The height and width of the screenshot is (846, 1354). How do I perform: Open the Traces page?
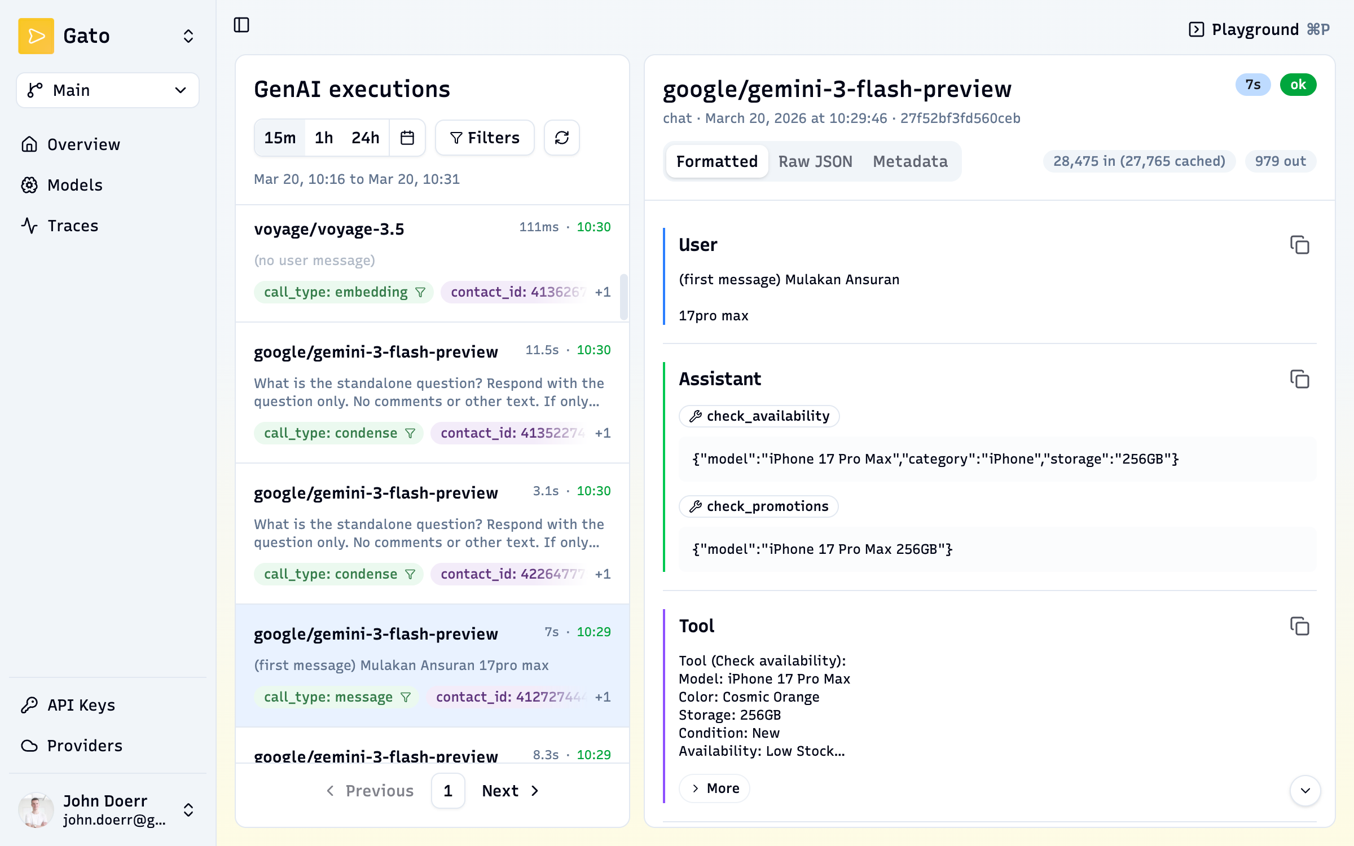pyautogui.click(x=73, y=225)
